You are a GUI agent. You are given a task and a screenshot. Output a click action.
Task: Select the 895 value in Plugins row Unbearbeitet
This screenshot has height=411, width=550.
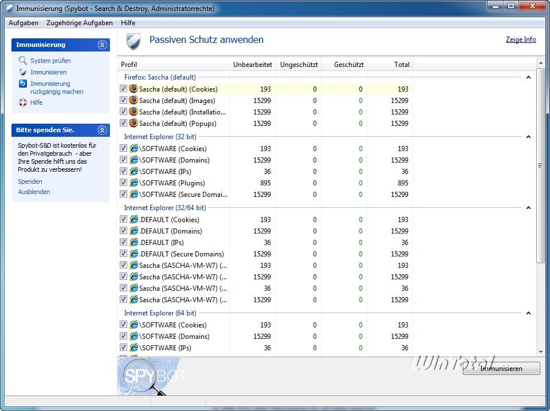[x=265, y=183]
